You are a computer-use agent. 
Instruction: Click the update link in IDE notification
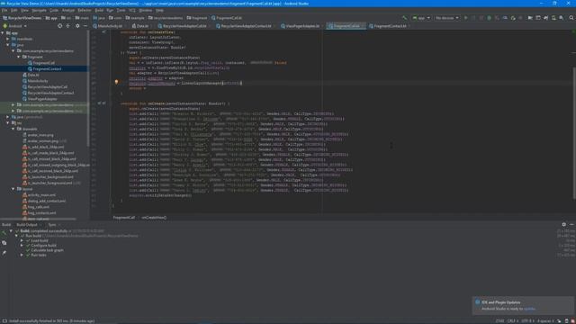(529, 309)
